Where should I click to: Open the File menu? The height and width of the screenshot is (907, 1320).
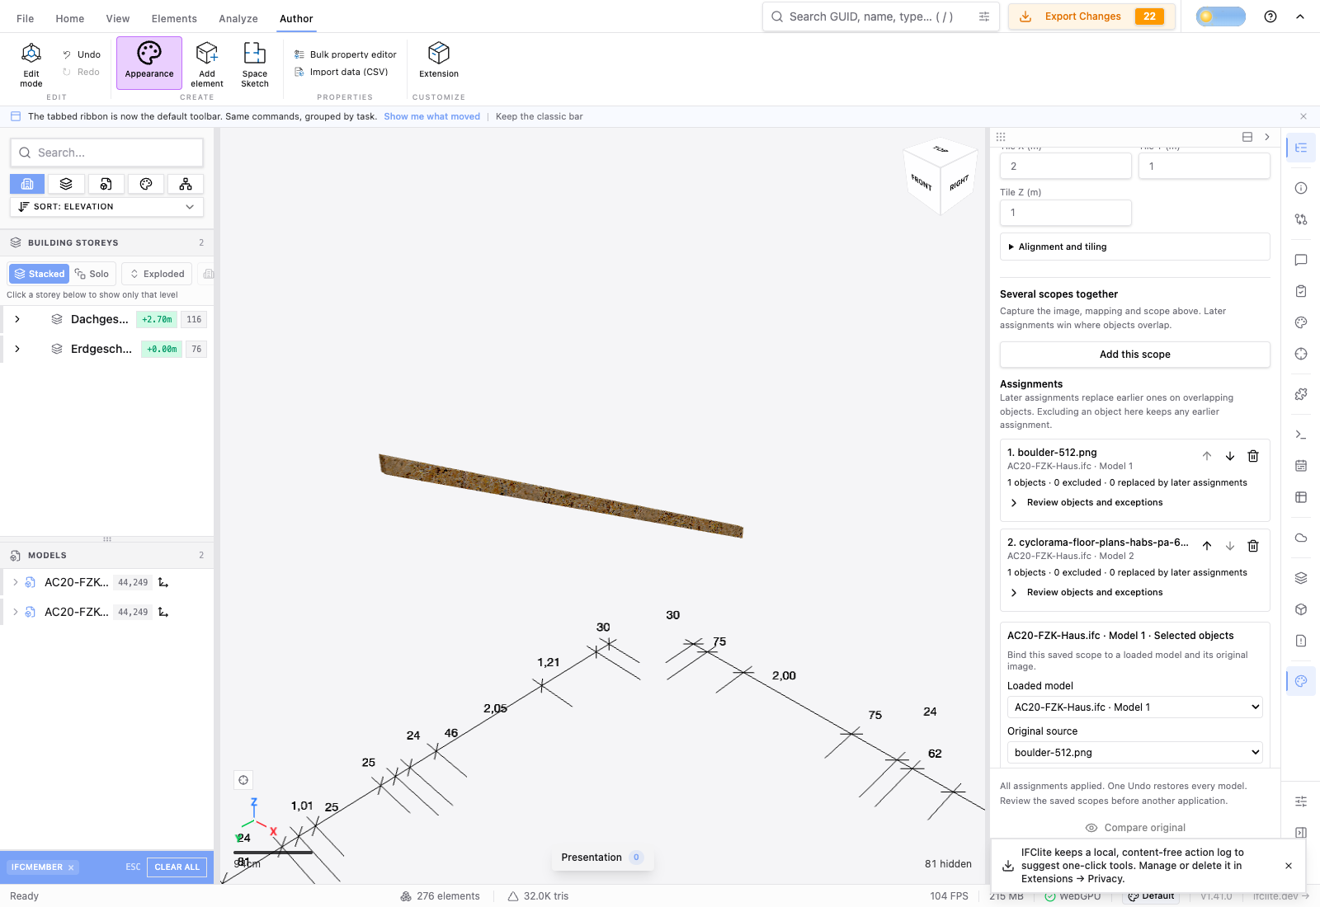coord(26,18)
